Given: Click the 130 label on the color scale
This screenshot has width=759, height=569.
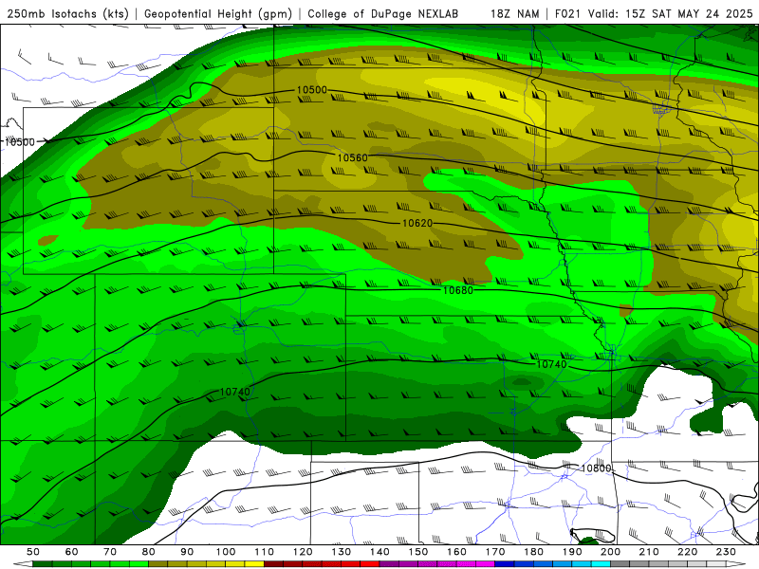Looking at the screenshot, I should [342, 552].
